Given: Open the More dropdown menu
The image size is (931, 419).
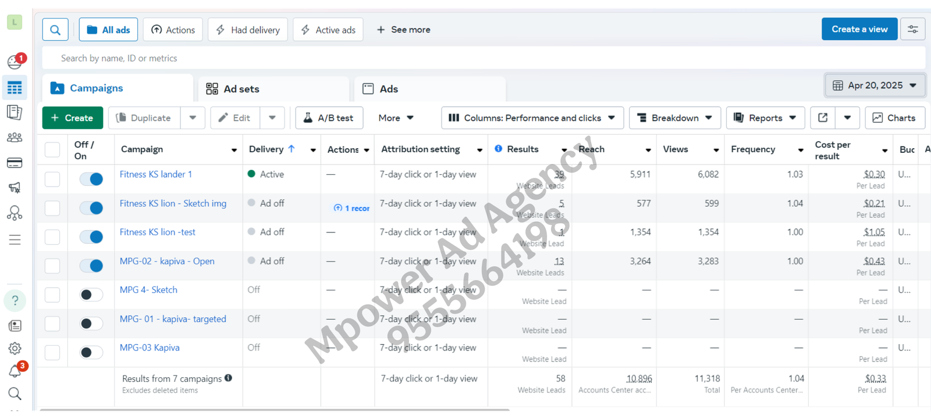Looking at the screenshot, I should pyautogui.click(x=396, y=118).
